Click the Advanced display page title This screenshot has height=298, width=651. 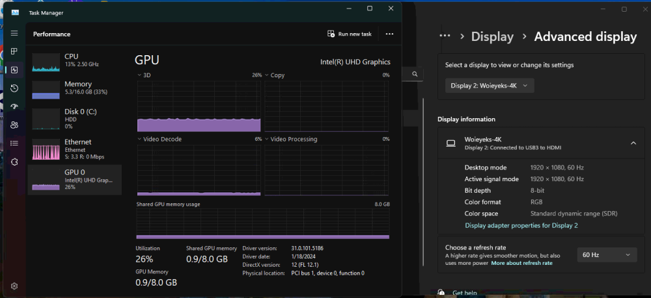click(x=585, y=36)
